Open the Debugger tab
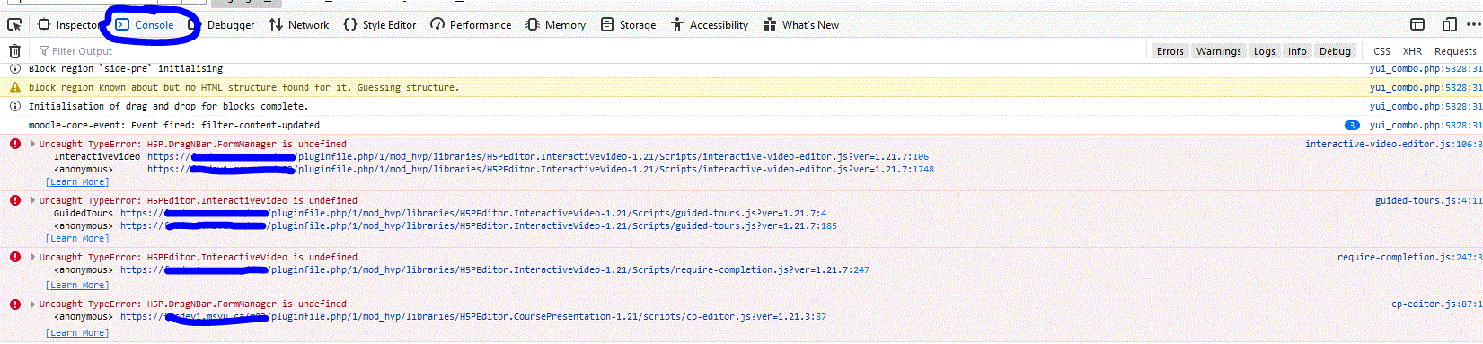Viewport: 1483px width, 344px height. [222, 24]
